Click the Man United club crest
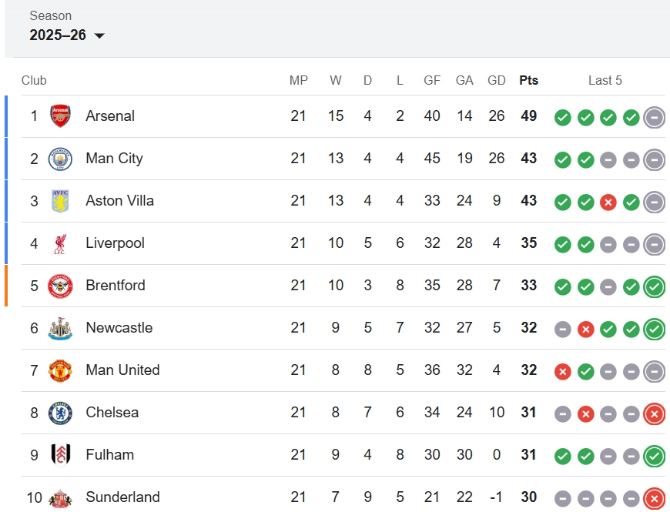 [60, 370]
